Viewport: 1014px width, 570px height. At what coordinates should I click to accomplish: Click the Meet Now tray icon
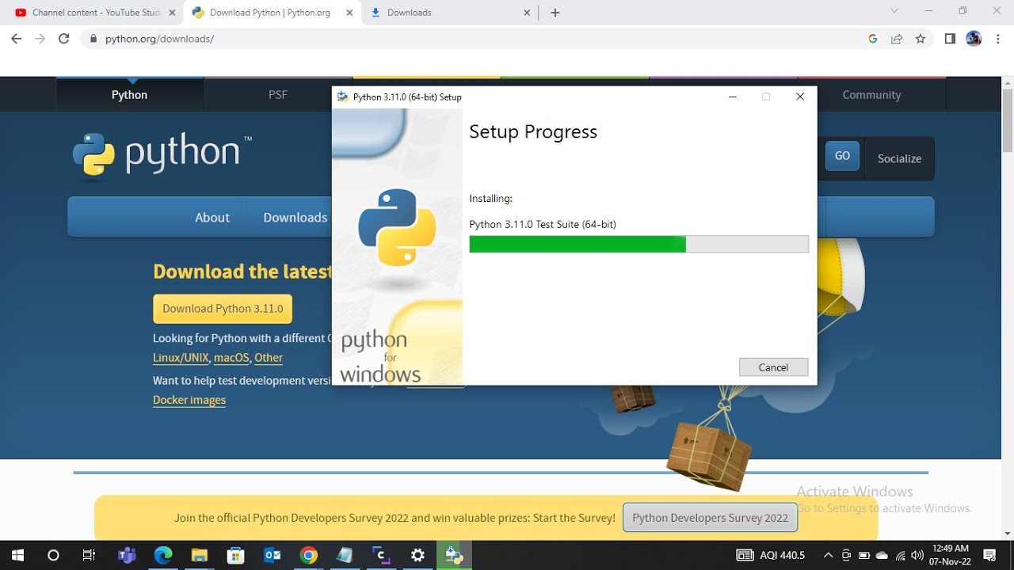846,555
